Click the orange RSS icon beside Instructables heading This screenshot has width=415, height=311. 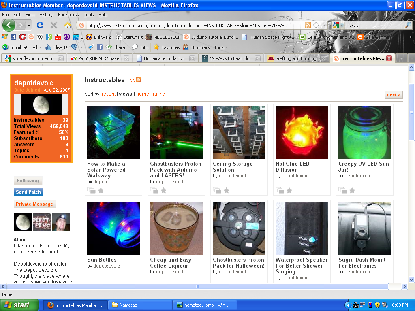(139, 80)
